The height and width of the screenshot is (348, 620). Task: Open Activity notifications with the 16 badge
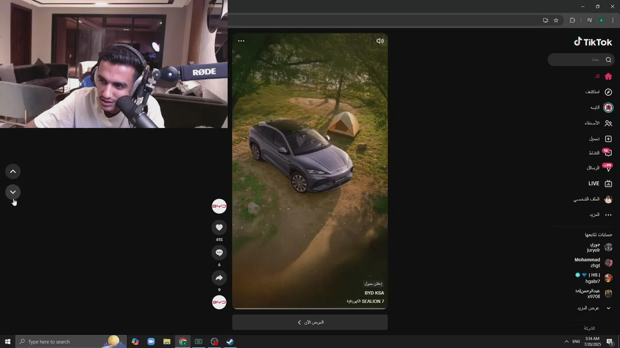pyautogui.click(x=601, y=153)
